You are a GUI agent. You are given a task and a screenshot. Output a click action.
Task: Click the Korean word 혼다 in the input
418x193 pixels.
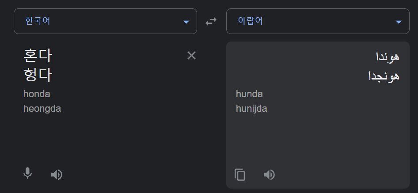(38, 56)
